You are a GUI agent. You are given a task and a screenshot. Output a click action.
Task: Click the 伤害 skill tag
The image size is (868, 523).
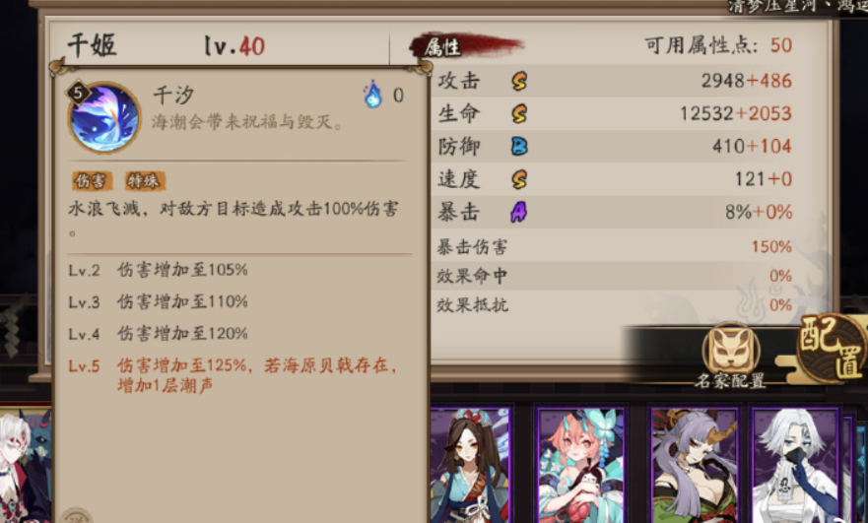pyautogui.click(x=92, y=180)
